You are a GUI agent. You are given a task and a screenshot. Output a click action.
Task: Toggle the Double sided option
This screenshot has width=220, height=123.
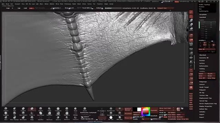(x=135, y=119)
